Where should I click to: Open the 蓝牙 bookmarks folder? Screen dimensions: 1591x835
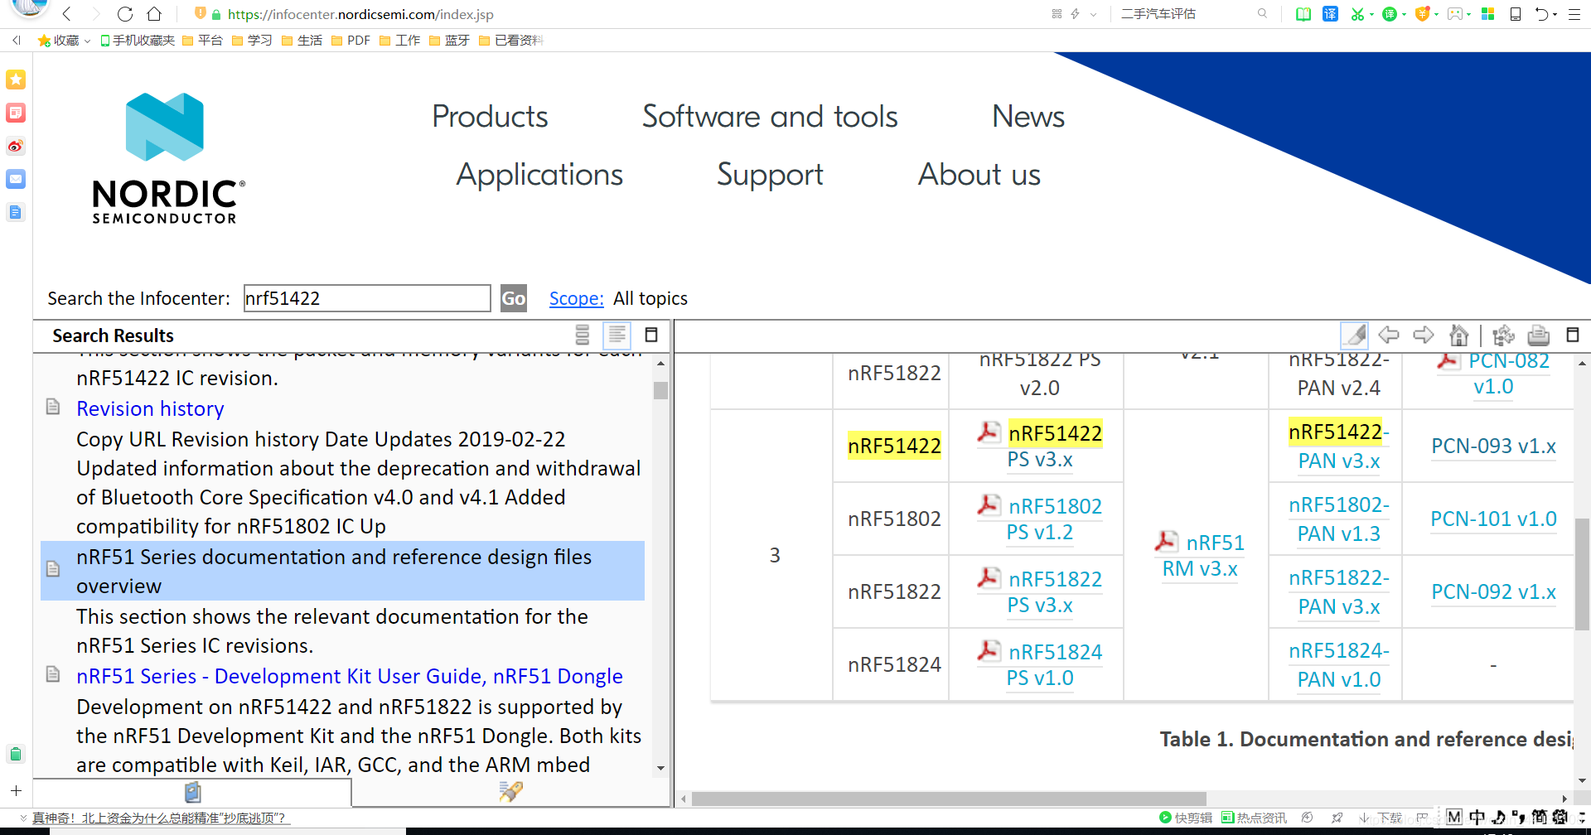pyautogui.click(x=449, y=40)
